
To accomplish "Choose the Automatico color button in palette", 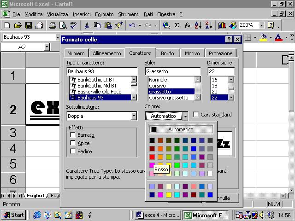I will (x=181, y=129).
